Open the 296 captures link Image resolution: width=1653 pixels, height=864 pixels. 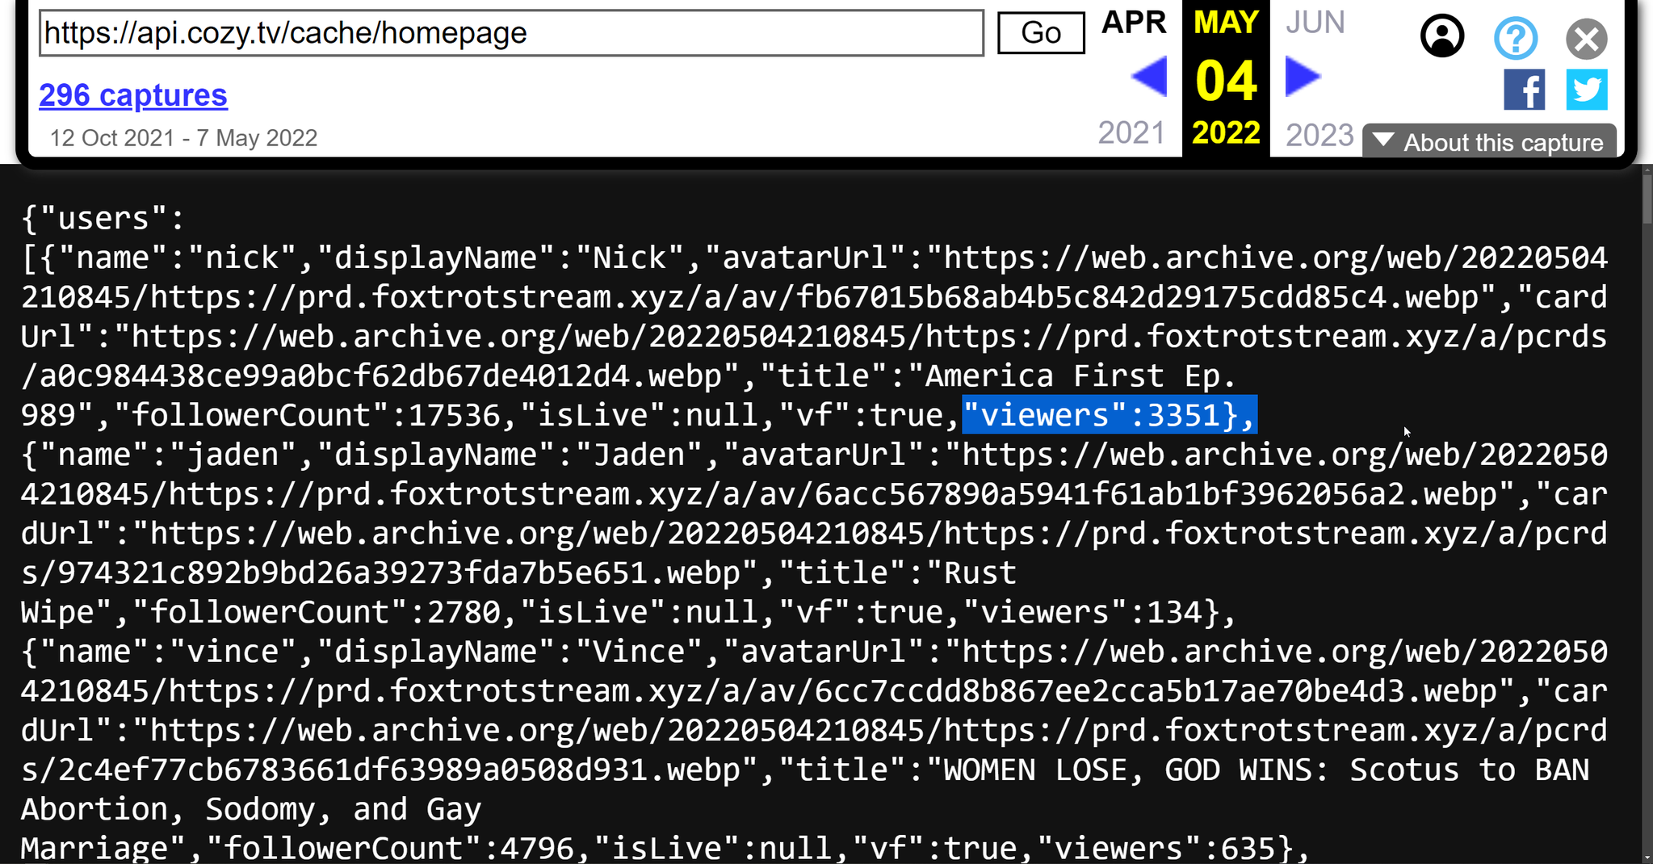coord(133,95)
